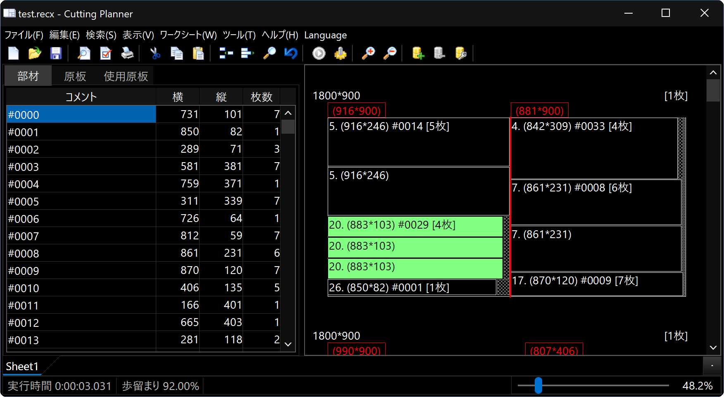Expand the small arrow button beside sheet tabs
This screenshot has width=724, height=397.
coord(712,366)
